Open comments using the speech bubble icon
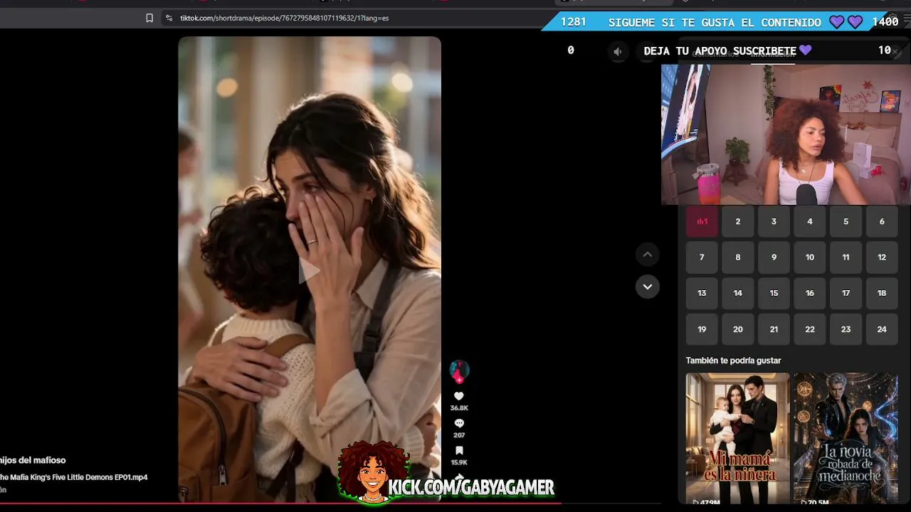 (459, 423)
